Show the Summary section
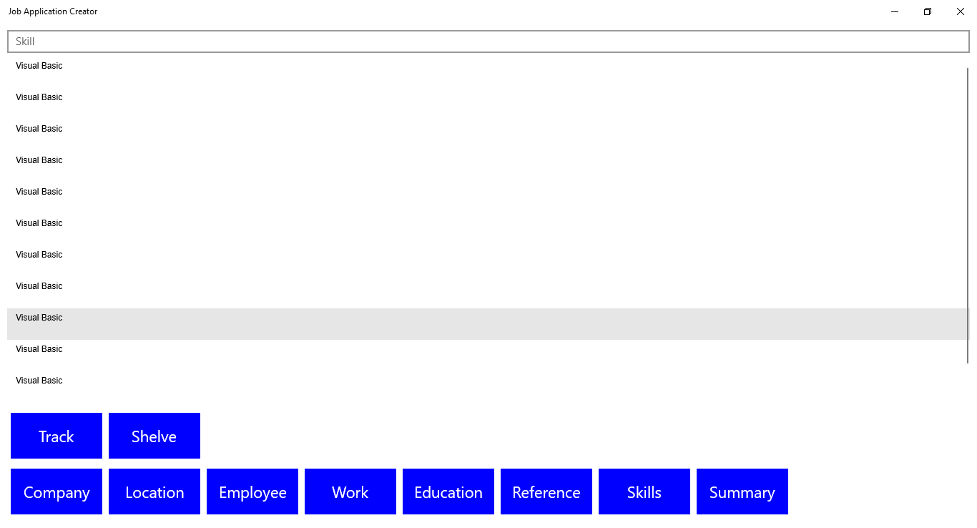This screenshot has width=977, height=528. tap(742, 492)
